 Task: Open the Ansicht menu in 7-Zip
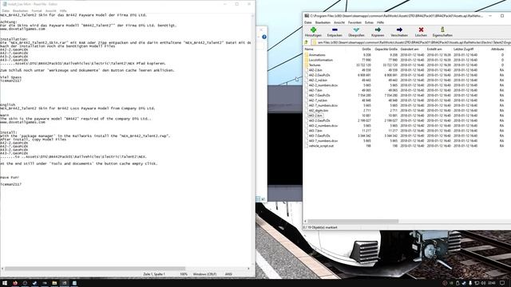click(x=339, y=22)
